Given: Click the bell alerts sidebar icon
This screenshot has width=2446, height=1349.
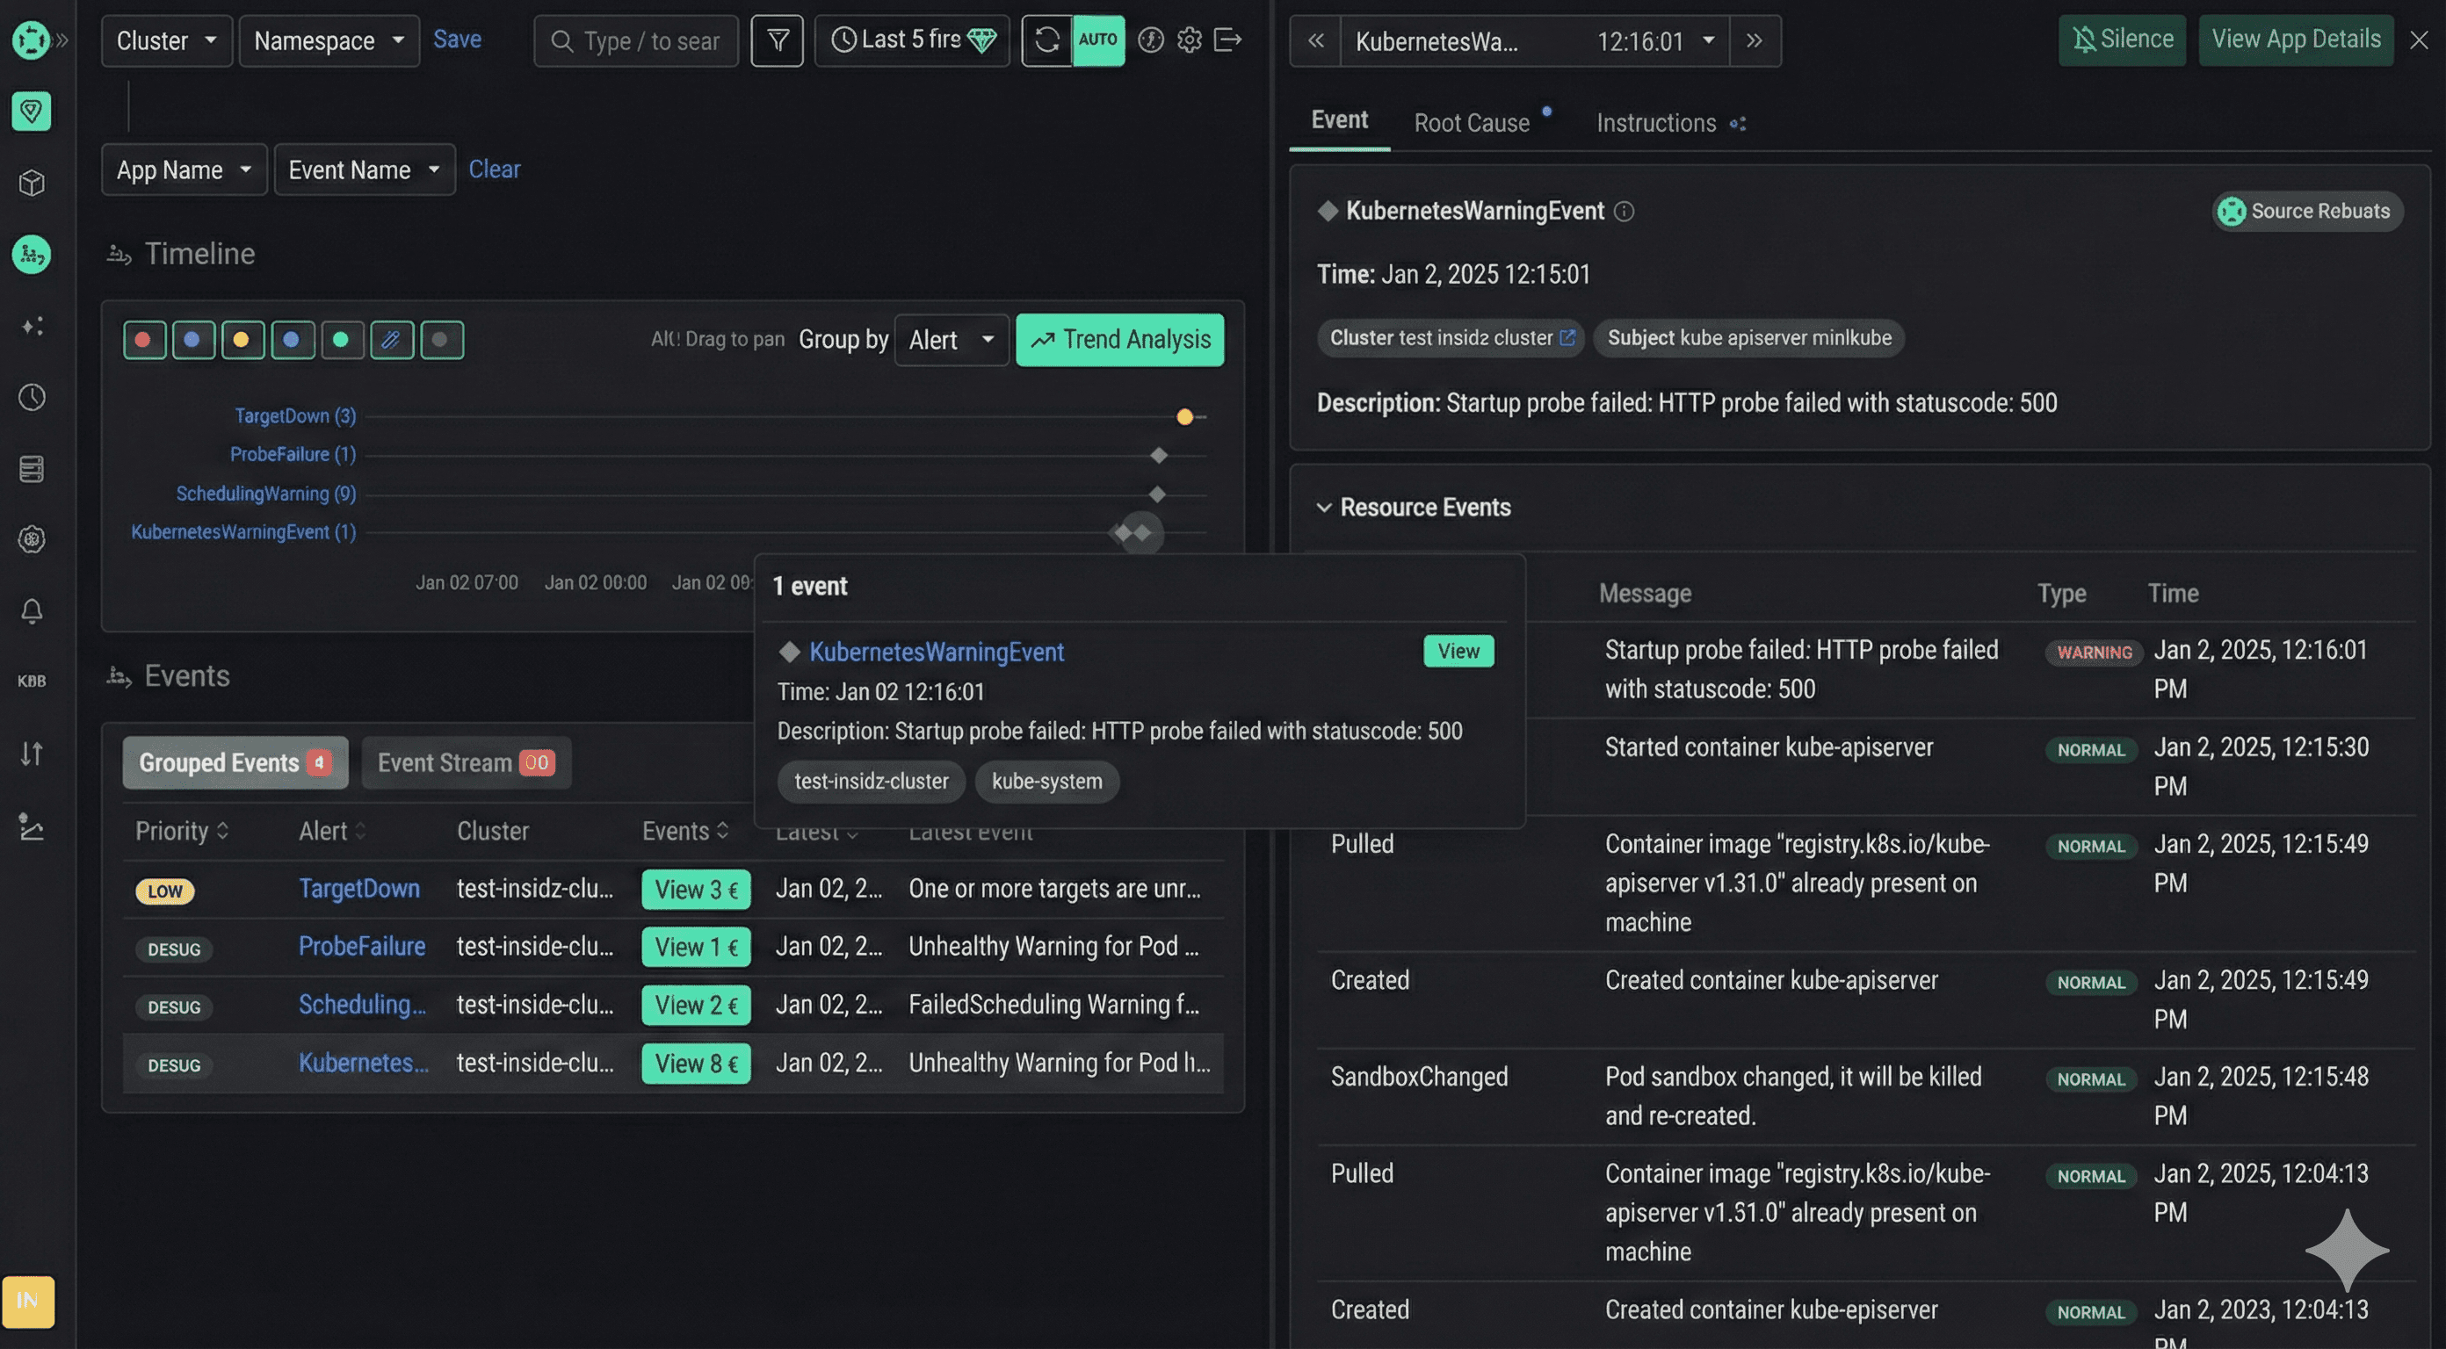Looking at the screenshot, I should coord(32,610).
